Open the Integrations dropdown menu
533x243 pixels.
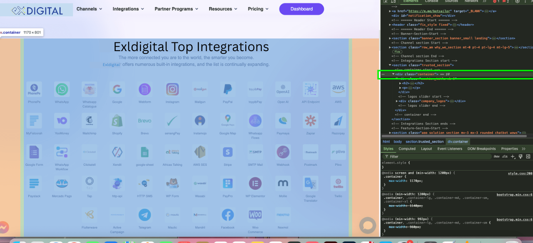128,9
